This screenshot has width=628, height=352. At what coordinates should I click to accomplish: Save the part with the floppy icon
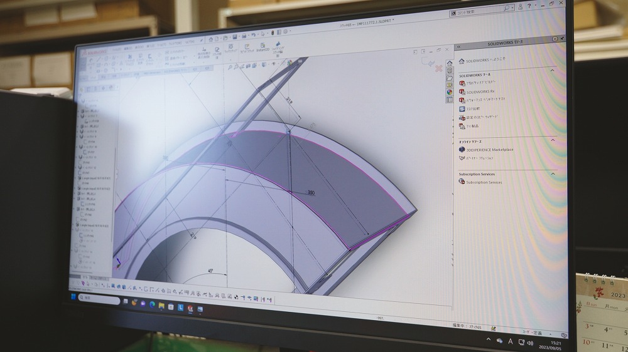point(235,37)
